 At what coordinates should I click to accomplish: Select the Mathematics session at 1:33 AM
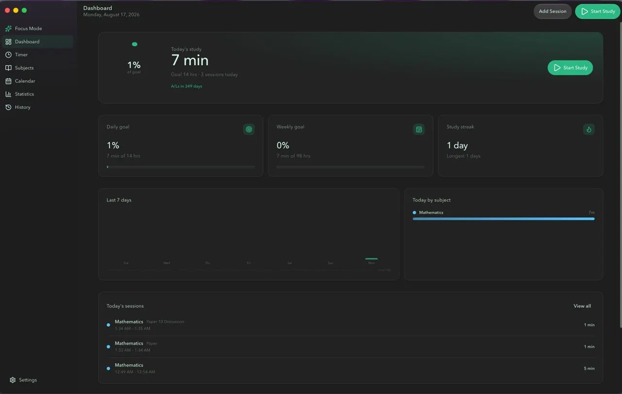click(350, 347)
